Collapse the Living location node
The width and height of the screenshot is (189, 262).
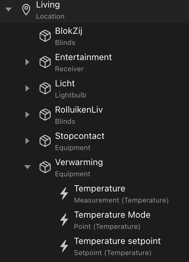point(9,9)
